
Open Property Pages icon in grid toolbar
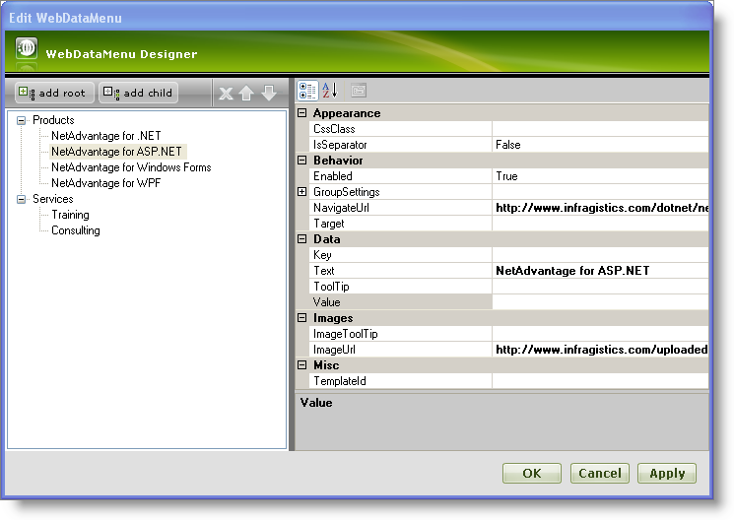(359, 91)
